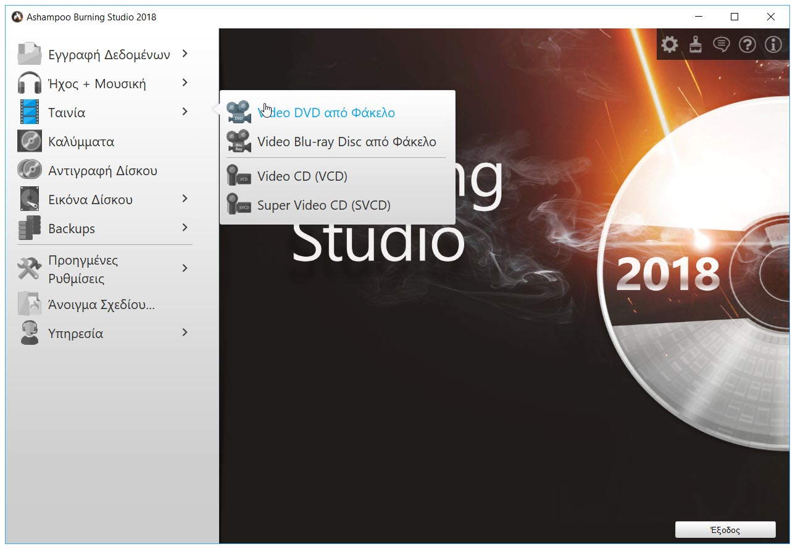
Task: Expand the Προηγμένες Ρυθμίσεις submenu arrow
Action: coord(185,268)
